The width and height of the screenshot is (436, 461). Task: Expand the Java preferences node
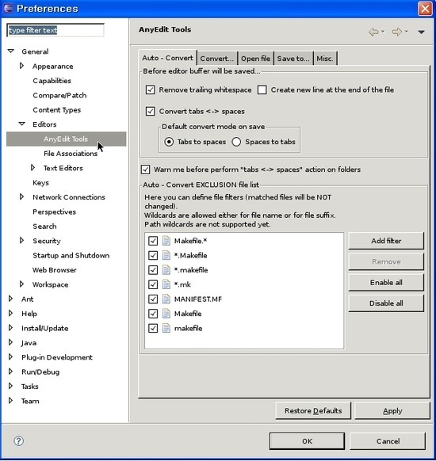(x=10, y=342)
